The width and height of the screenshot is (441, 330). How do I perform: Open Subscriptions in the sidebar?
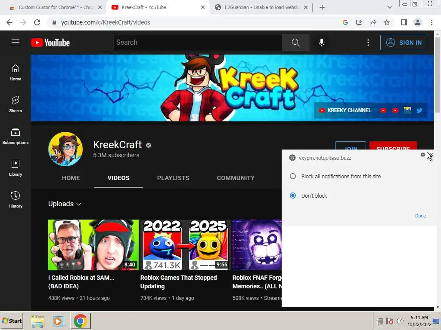(x=16, y=136)
